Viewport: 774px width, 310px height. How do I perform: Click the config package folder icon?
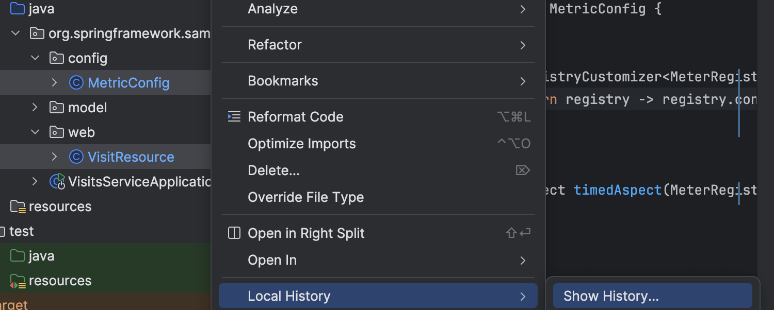[57, 58]
